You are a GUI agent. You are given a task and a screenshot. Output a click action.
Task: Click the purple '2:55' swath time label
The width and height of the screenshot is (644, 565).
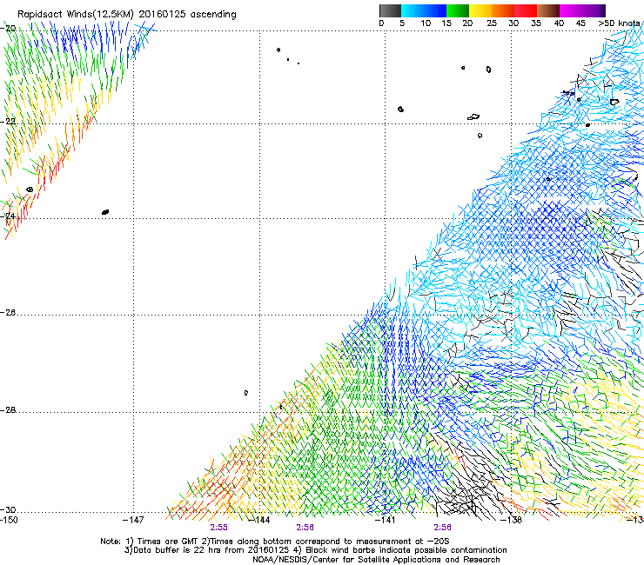click(x=219, y=528)
